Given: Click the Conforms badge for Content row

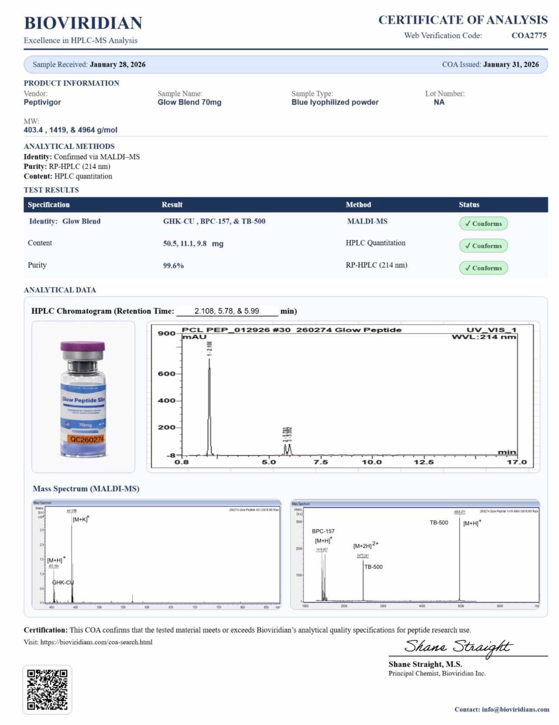Looking at the screenshot, I should pos(483,246).
